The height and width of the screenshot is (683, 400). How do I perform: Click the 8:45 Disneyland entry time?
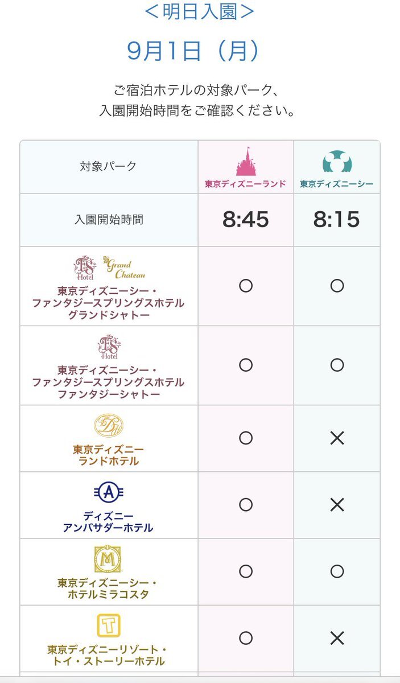[x=245, y=220]
